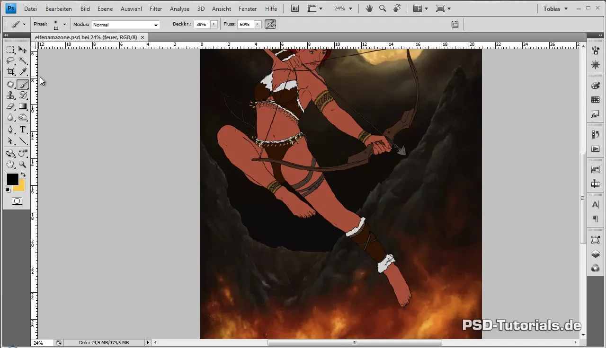
Task: Select the Eraser tool
Action: pos(10,106)
